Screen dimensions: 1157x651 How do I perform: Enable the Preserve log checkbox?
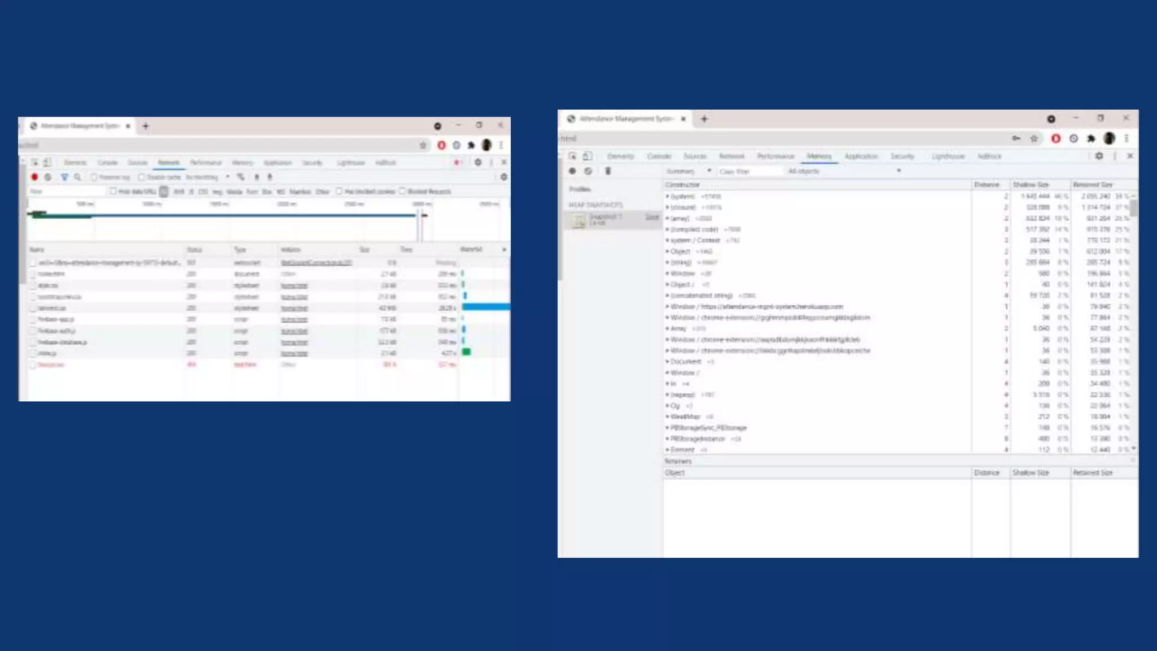pos(94,177)
